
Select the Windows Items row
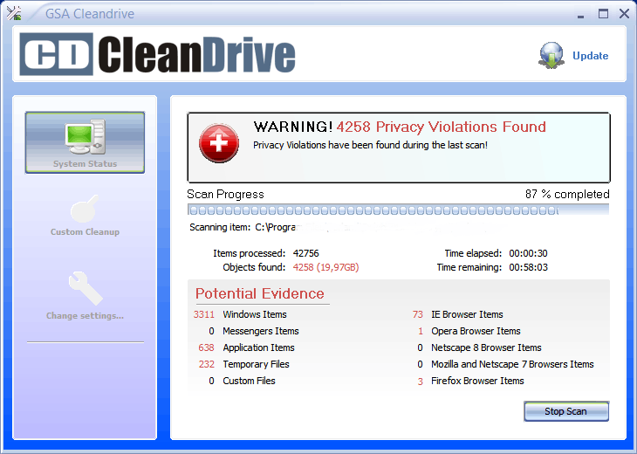tap(240, 314)
